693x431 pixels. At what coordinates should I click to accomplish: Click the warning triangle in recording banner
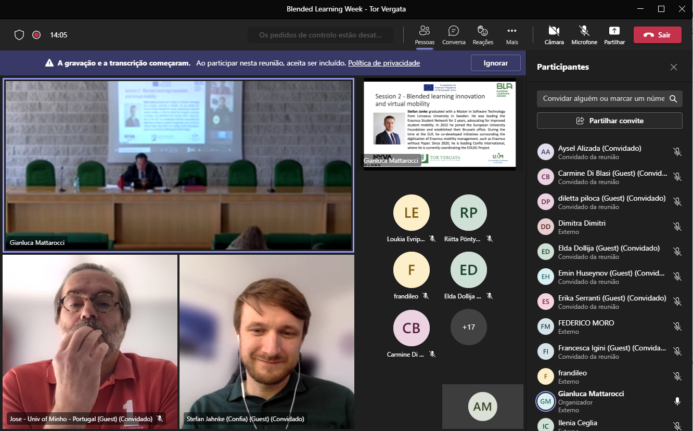coord(49,63)
